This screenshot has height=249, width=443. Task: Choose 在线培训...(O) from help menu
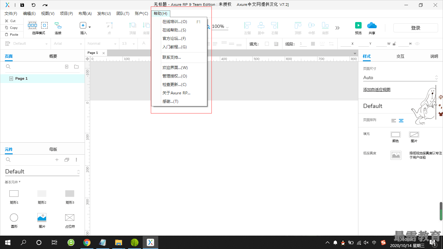pyautogui.click(x=179, y=22)
